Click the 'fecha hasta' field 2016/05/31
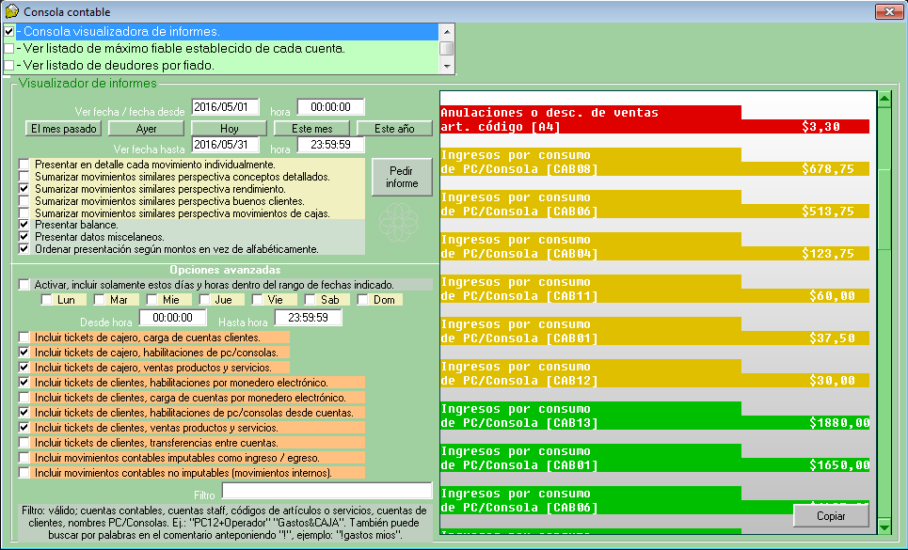This screenshot has width=908, height=550. 225,145
